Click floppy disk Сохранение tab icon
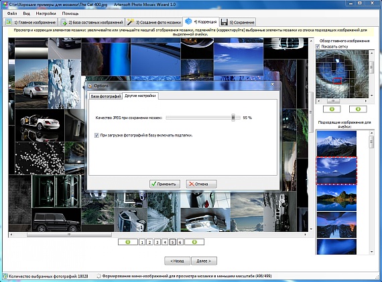This screenshot has width=382, height=282. tap(224, 22)
